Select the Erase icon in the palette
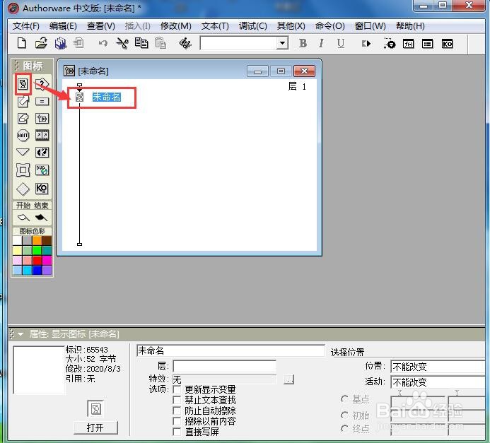 tap(23, 119)
